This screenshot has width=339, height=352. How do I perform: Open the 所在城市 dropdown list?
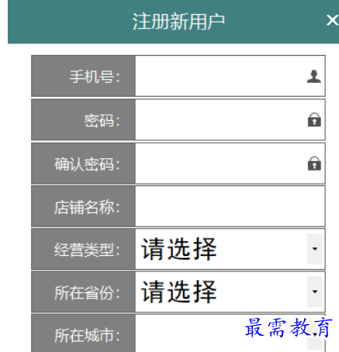click(230, 333)
